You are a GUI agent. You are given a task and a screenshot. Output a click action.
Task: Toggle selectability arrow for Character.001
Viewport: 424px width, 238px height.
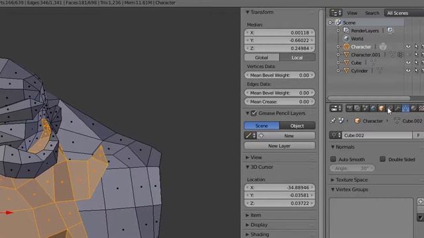[x=416, y=54]
